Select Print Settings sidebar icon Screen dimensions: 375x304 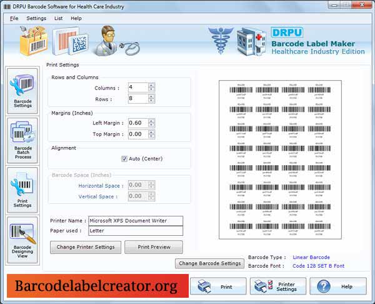22,190
